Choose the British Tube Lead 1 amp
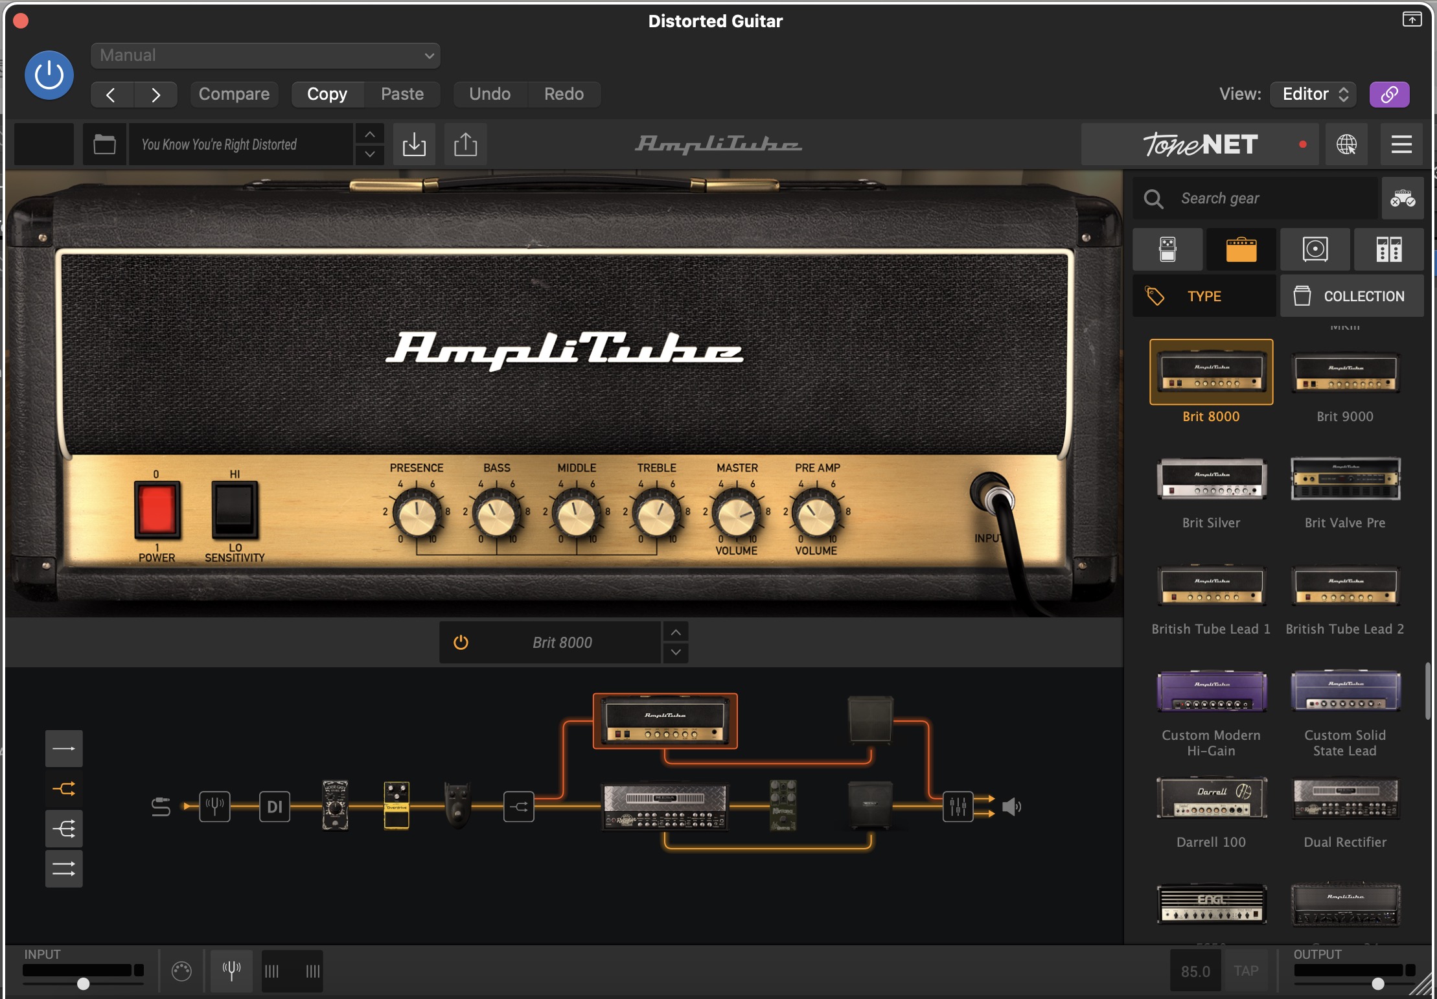The width and height of the screenshot is (1437, 999). pyautogui.click(x=1212, y=586)
